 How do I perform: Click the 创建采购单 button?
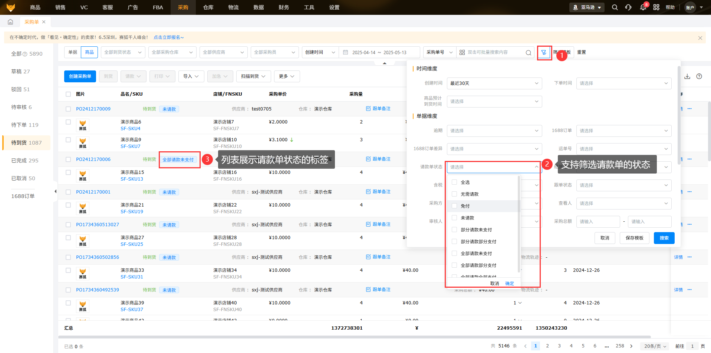tap(80, 76)
